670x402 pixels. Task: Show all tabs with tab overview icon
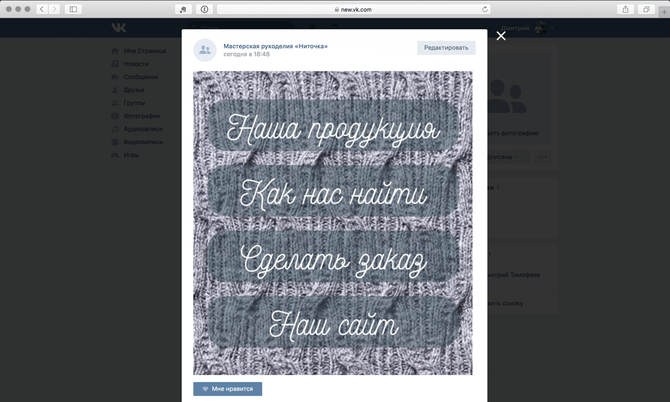tap(646, 9)
